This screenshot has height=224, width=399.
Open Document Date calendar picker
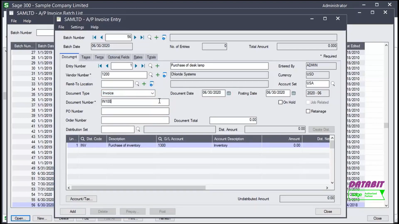click(229, 93)
